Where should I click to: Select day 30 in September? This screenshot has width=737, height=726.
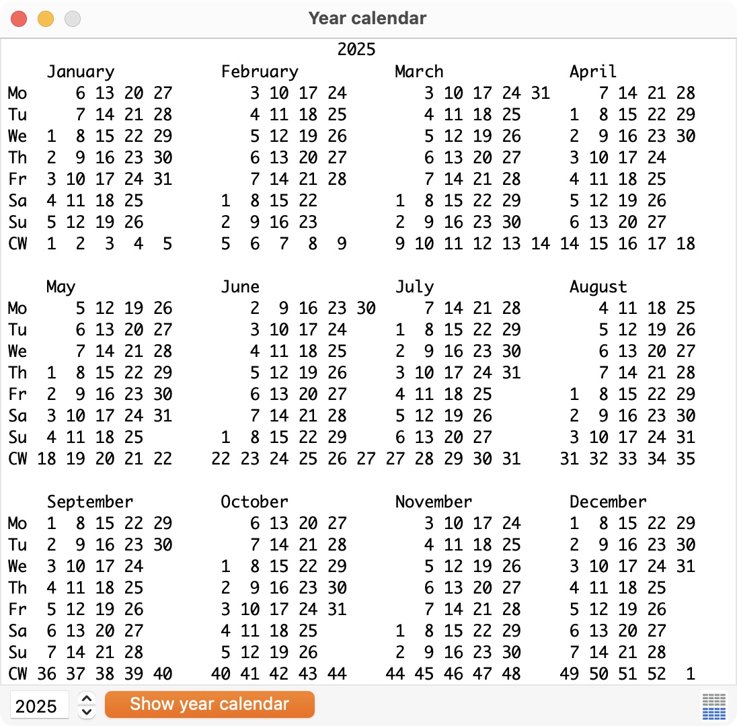pos(163,545)
